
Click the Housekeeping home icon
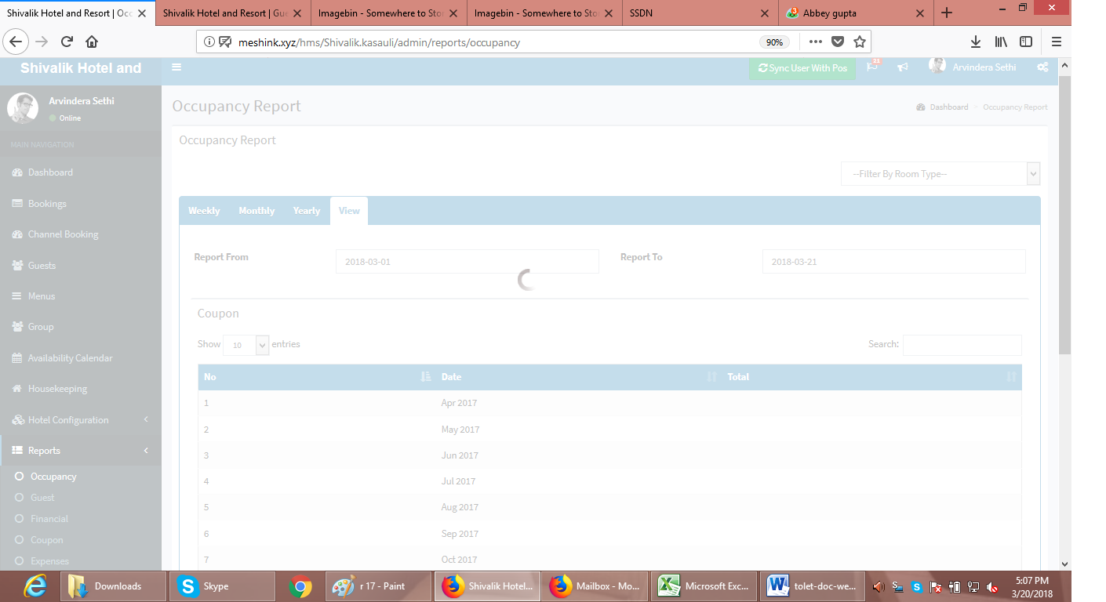[17, 389]
